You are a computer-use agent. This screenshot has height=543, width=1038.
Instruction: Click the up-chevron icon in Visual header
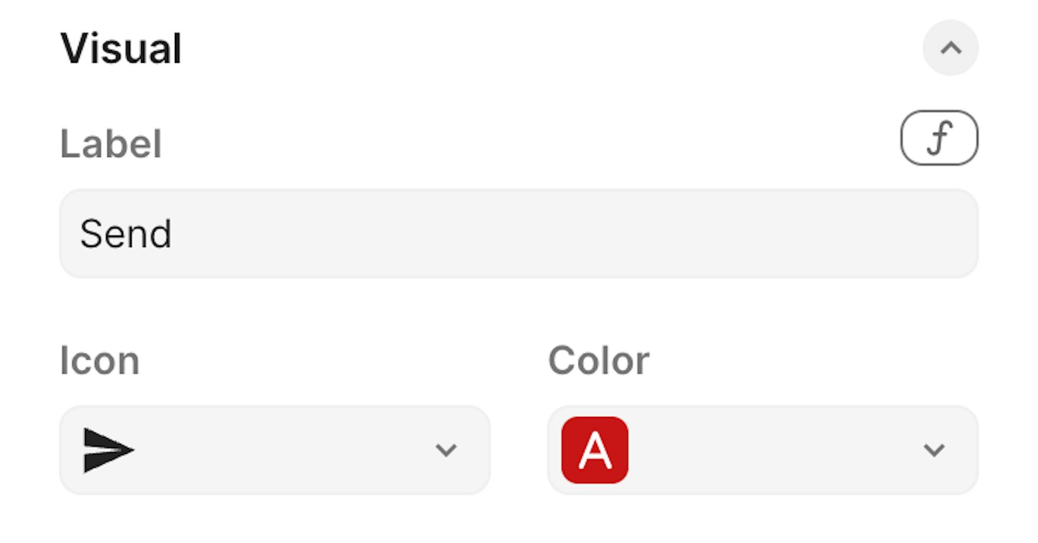pyautogui.click(x=951, y=48)
